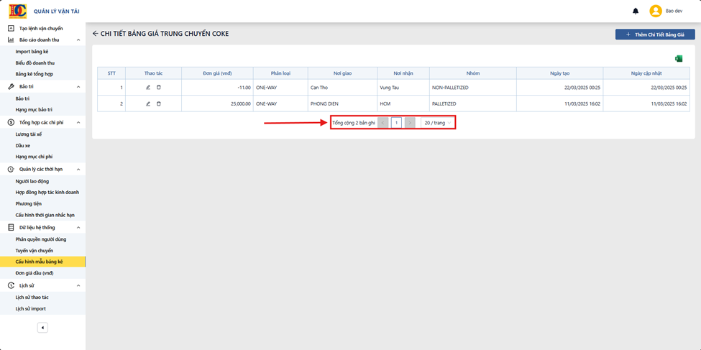Edit the PHONG DIEN row with pencil icon
The width and height of the screenshot is (701, 350).
pyautogui.click(x=148, y=103)
